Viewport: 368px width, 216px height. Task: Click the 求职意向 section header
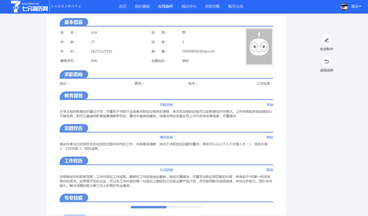74,74
